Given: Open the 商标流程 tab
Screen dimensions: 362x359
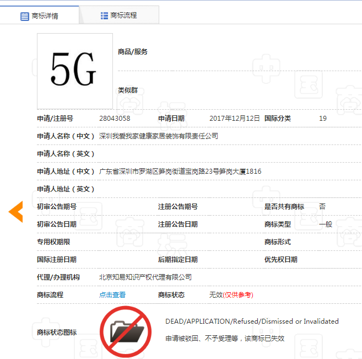Looking at the screenshot, I should click(119, 15).
